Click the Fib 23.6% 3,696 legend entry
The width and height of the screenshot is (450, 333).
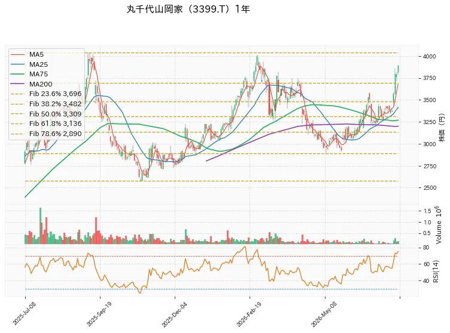46,94
